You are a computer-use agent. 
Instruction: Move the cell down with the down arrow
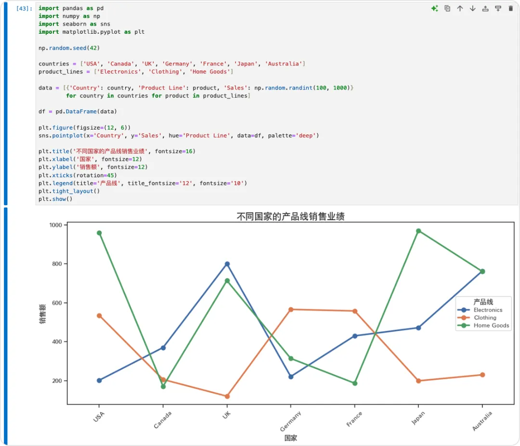(x=473, y=9)
